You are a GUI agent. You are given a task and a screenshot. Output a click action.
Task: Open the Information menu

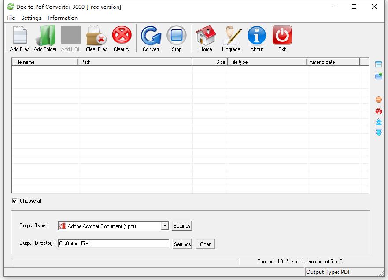coord(62,18)
